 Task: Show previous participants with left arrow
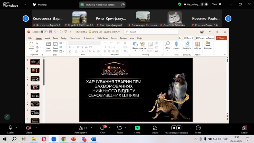point(26,19)
